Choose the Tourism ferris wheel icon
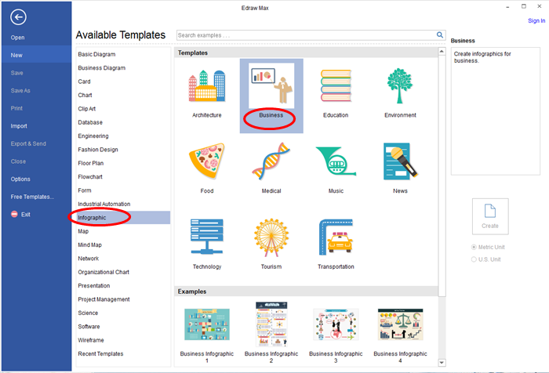 click(271, 237)
